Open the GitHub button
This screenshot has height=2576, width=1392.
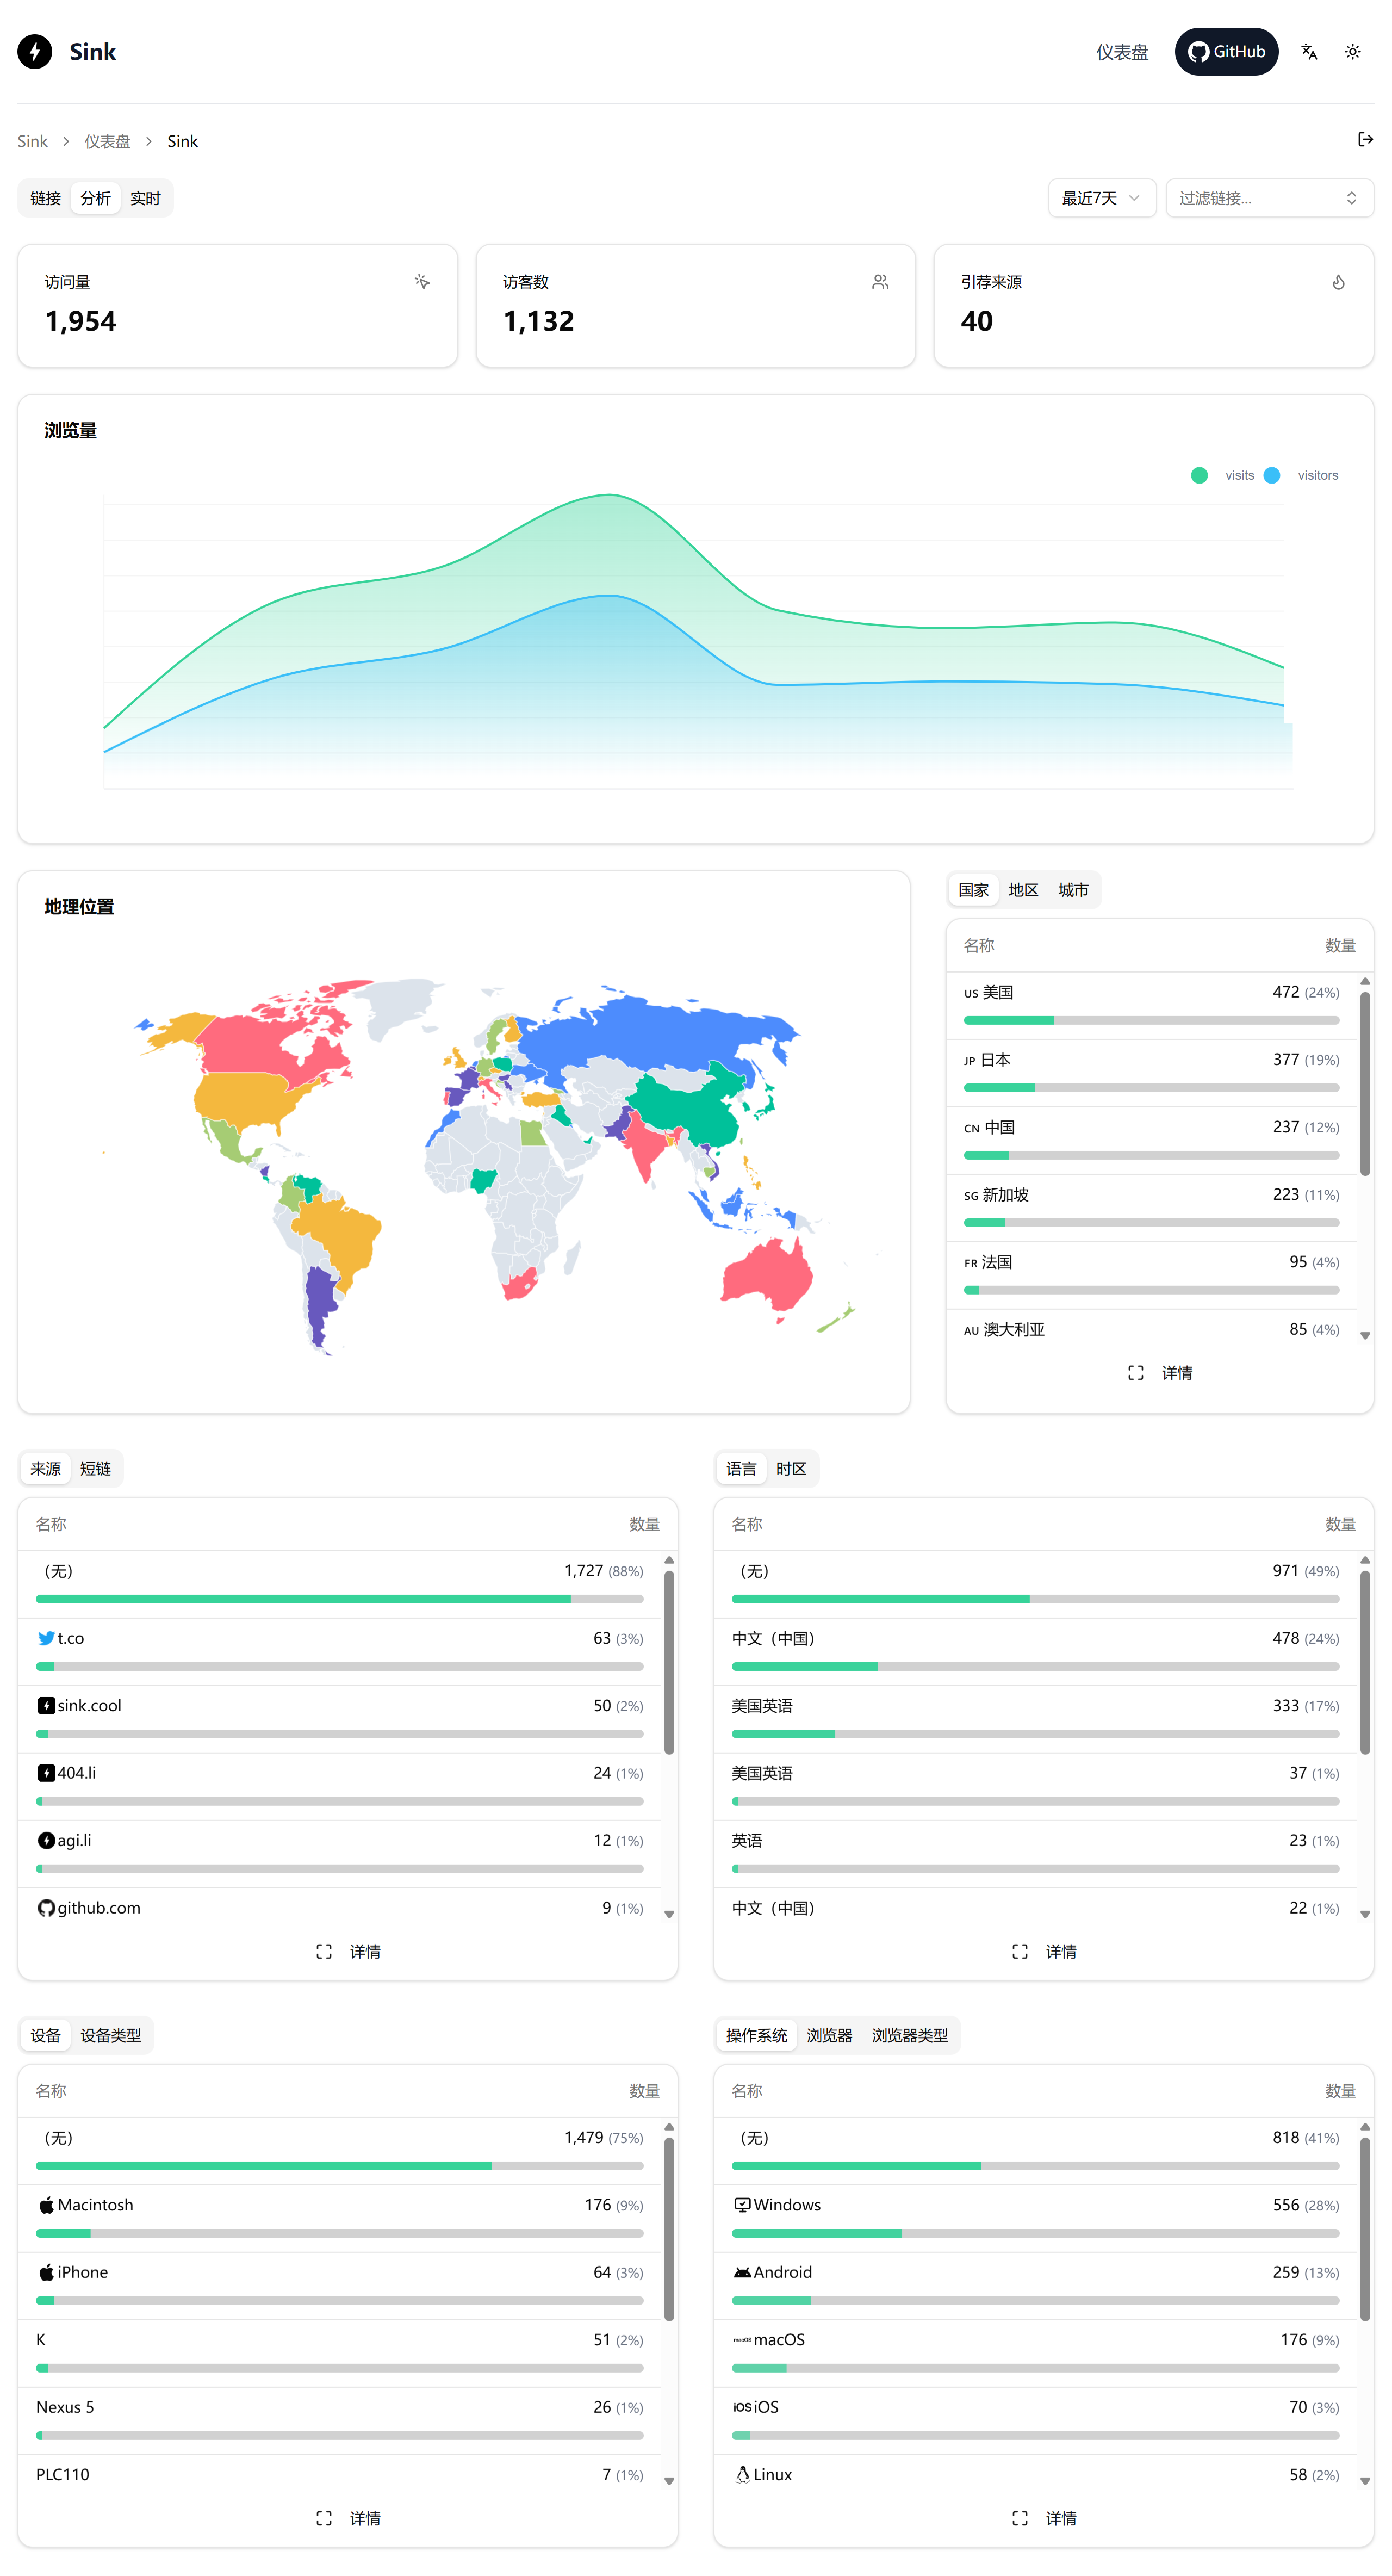(1225, 52)
